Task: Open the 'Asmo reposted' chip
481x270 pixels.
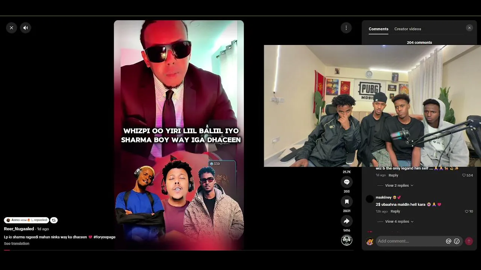Action: pyautogui.click(x=27, y=220)
